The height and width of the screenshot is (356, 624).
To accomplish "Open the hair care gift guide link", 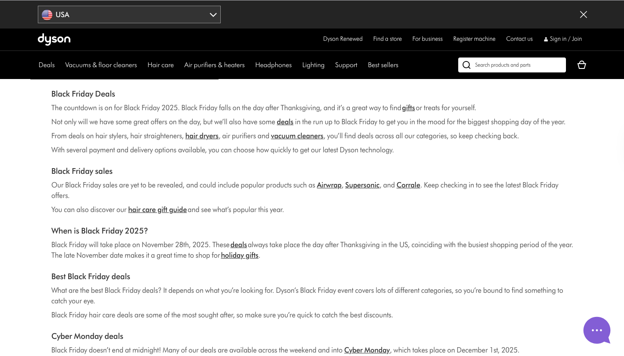I will click(x=157, y=210).
